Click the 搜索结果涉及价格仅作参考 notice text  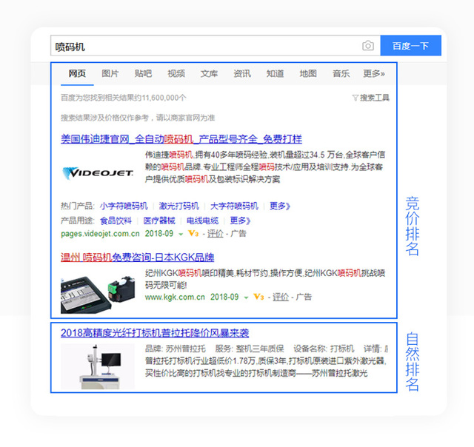coord(138,118)
